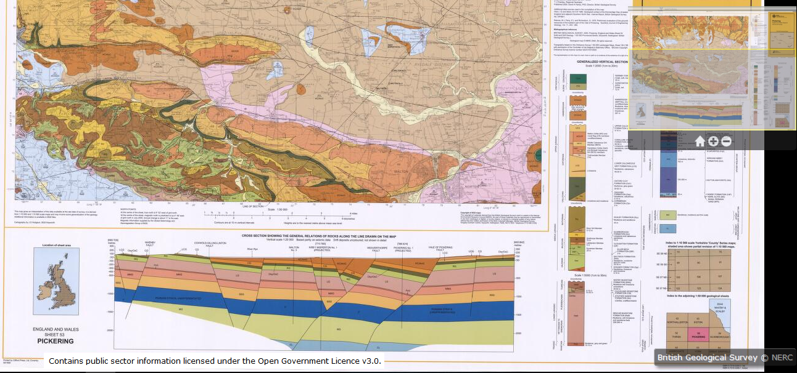Click the Generalized Vertical Section heading
This screenshot has width=797, height=373.
pyautogui.click(x=602, y=62)
